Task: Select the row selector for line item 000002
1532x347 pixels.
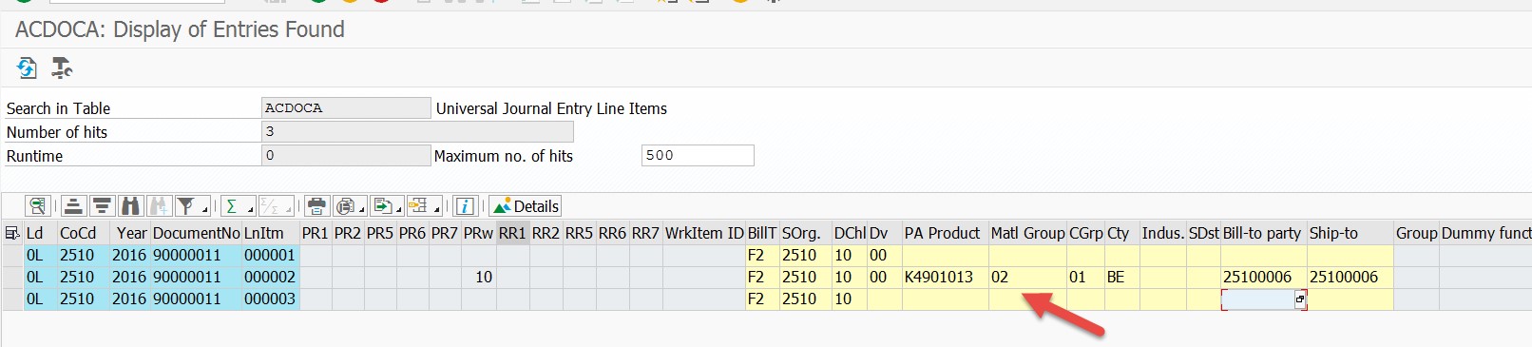Action: [x=12, y=277]
